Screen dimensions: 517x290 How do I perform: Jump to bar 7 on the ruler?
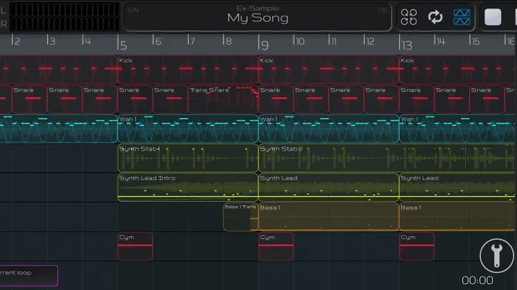tap(191, 41)
